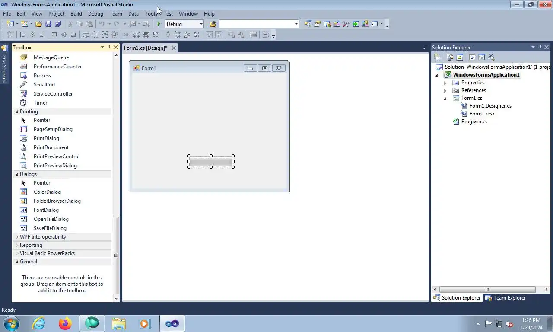The image size is (553, 332).
Task: Click the find combo box input field
Action: click(257, 24)
